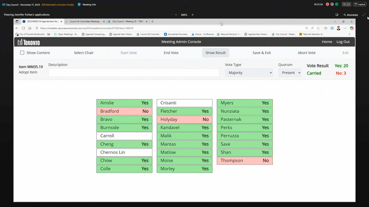Click the browser refresh icon

23,28
